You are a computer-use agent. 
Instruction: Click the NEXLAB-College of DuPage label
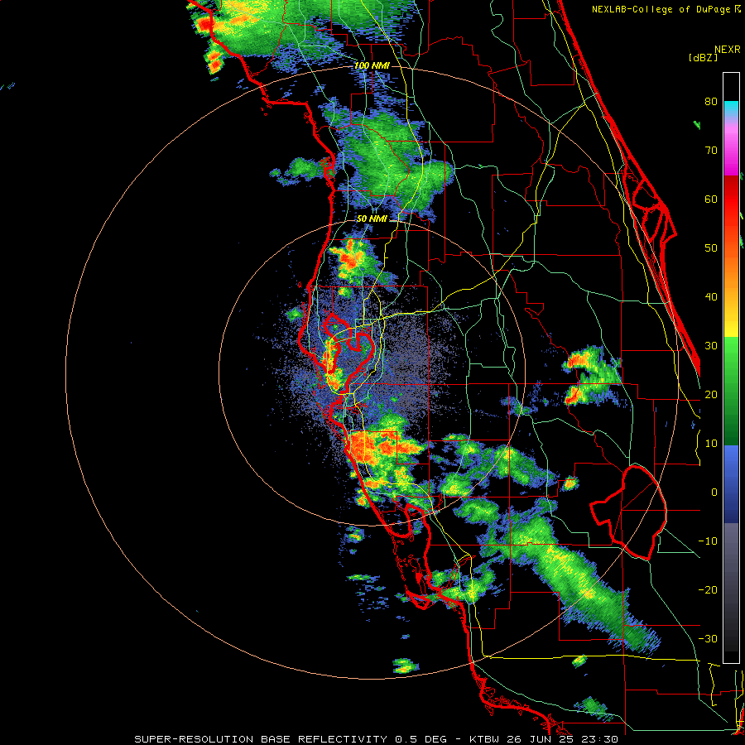(x=661, y=9)
